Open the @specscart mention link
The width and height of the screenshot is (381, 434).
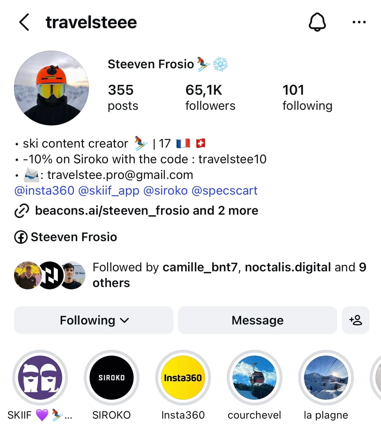[x=224, y=191]
